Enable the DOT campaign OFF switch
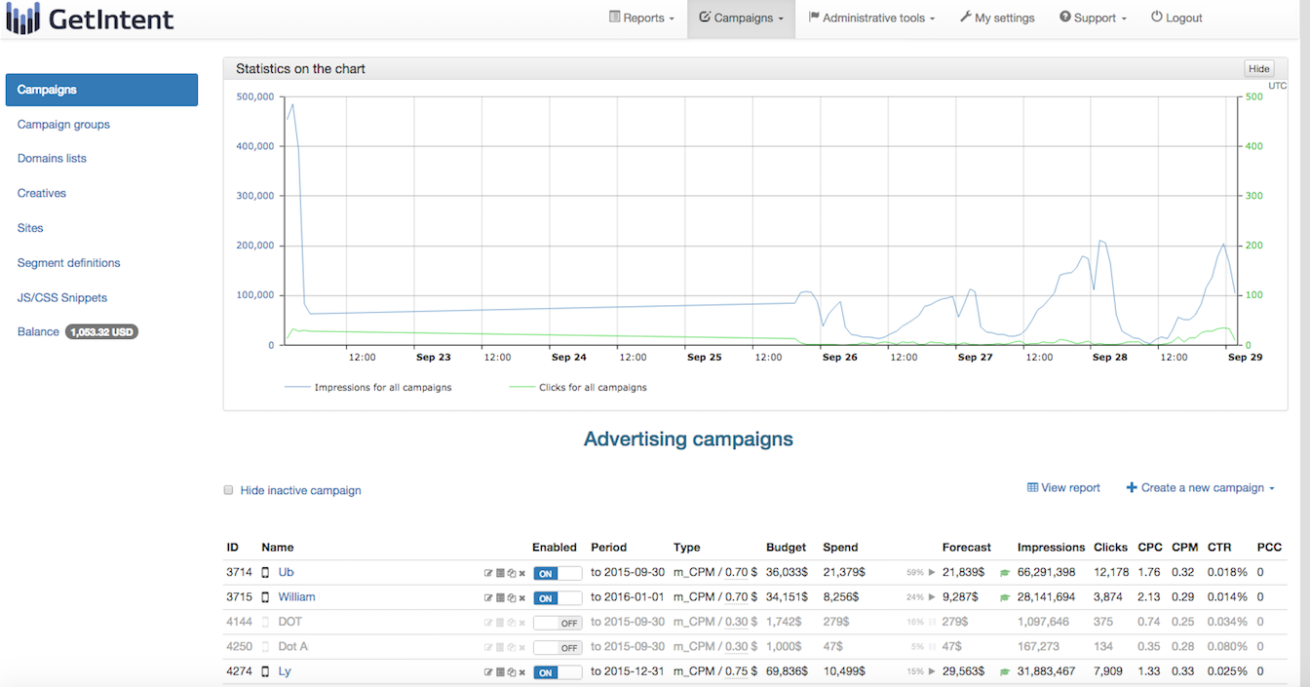The image size is (1310, 687). [557, 623]
